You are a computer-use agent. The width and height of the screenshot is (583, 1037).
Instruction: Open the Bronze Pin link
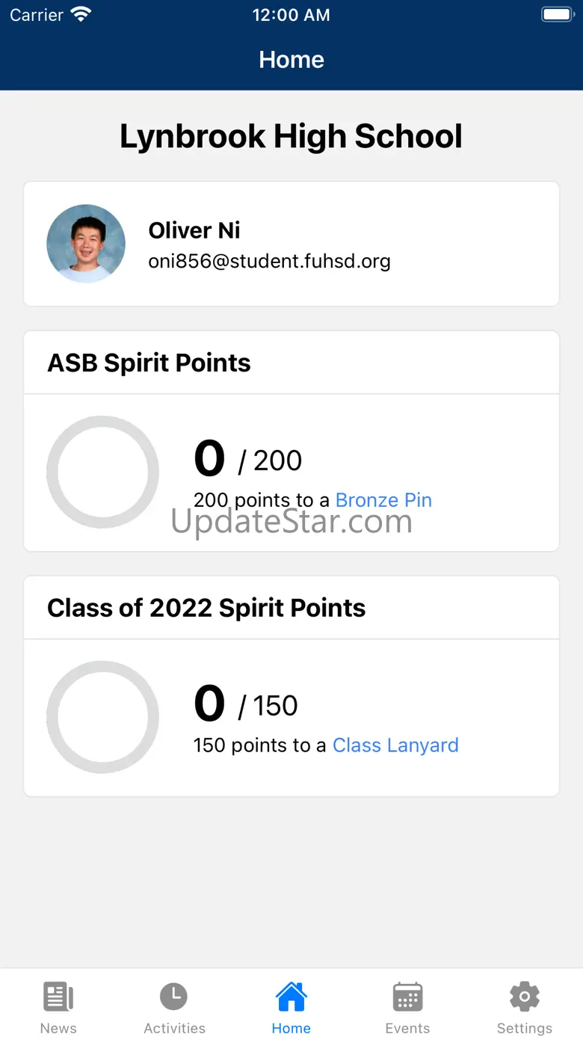coord(383,500)
